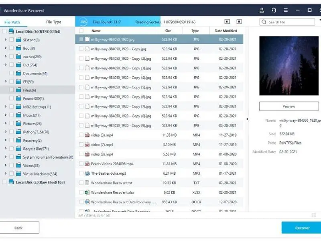Click the Found.000(1) folder icon

(18, 98)
